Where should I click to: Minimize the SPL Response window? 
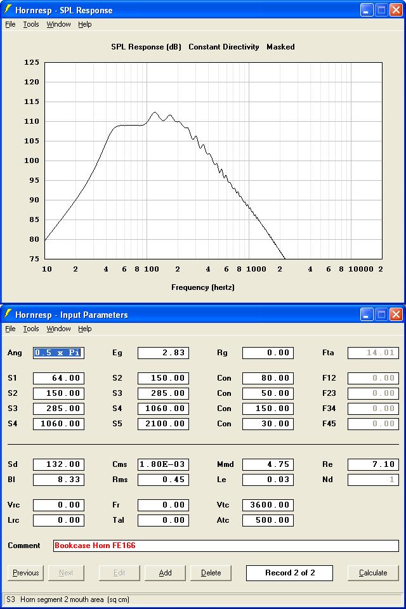click(x=367, y=10)
